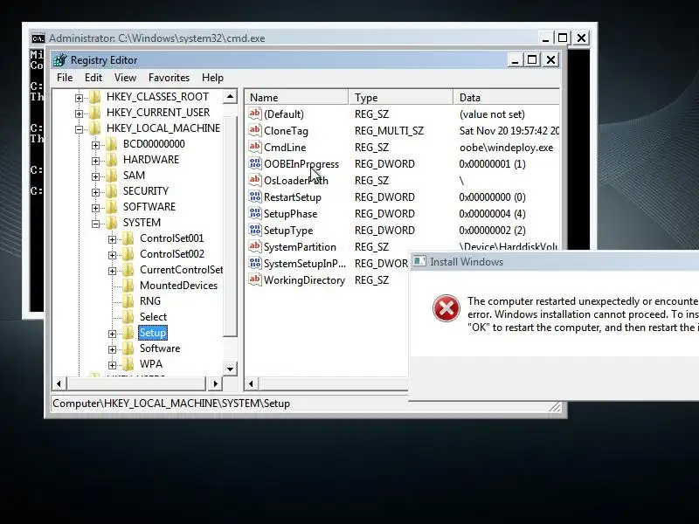Click the MountedDevices folder icon
Screen dimensions: 699x524
[128, 286]
